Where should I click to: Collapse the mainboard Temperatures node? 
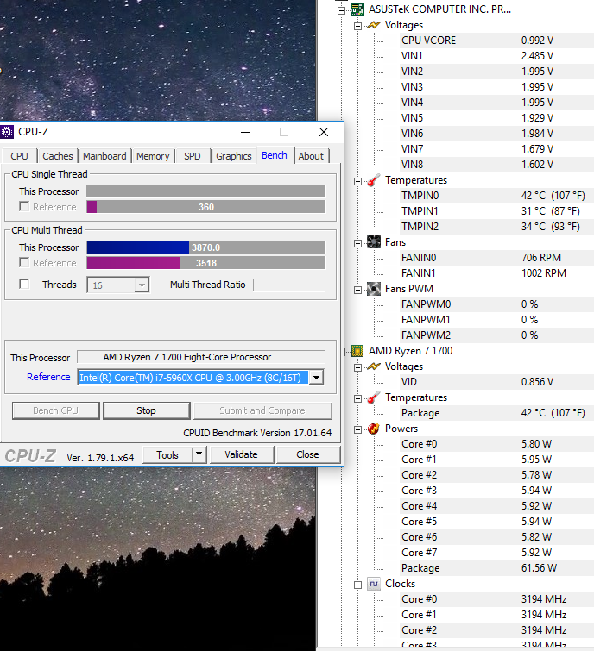357,181
